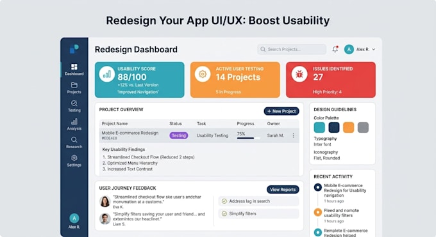Click the app logo in the sidebar
Screen dimensions: 436x237
(x=74, y=49)
